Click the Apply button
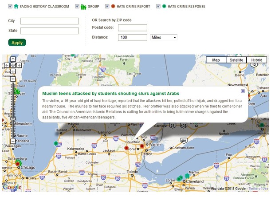Image resolution: width=275 pixels, height=201 pixels. point(17,43)
